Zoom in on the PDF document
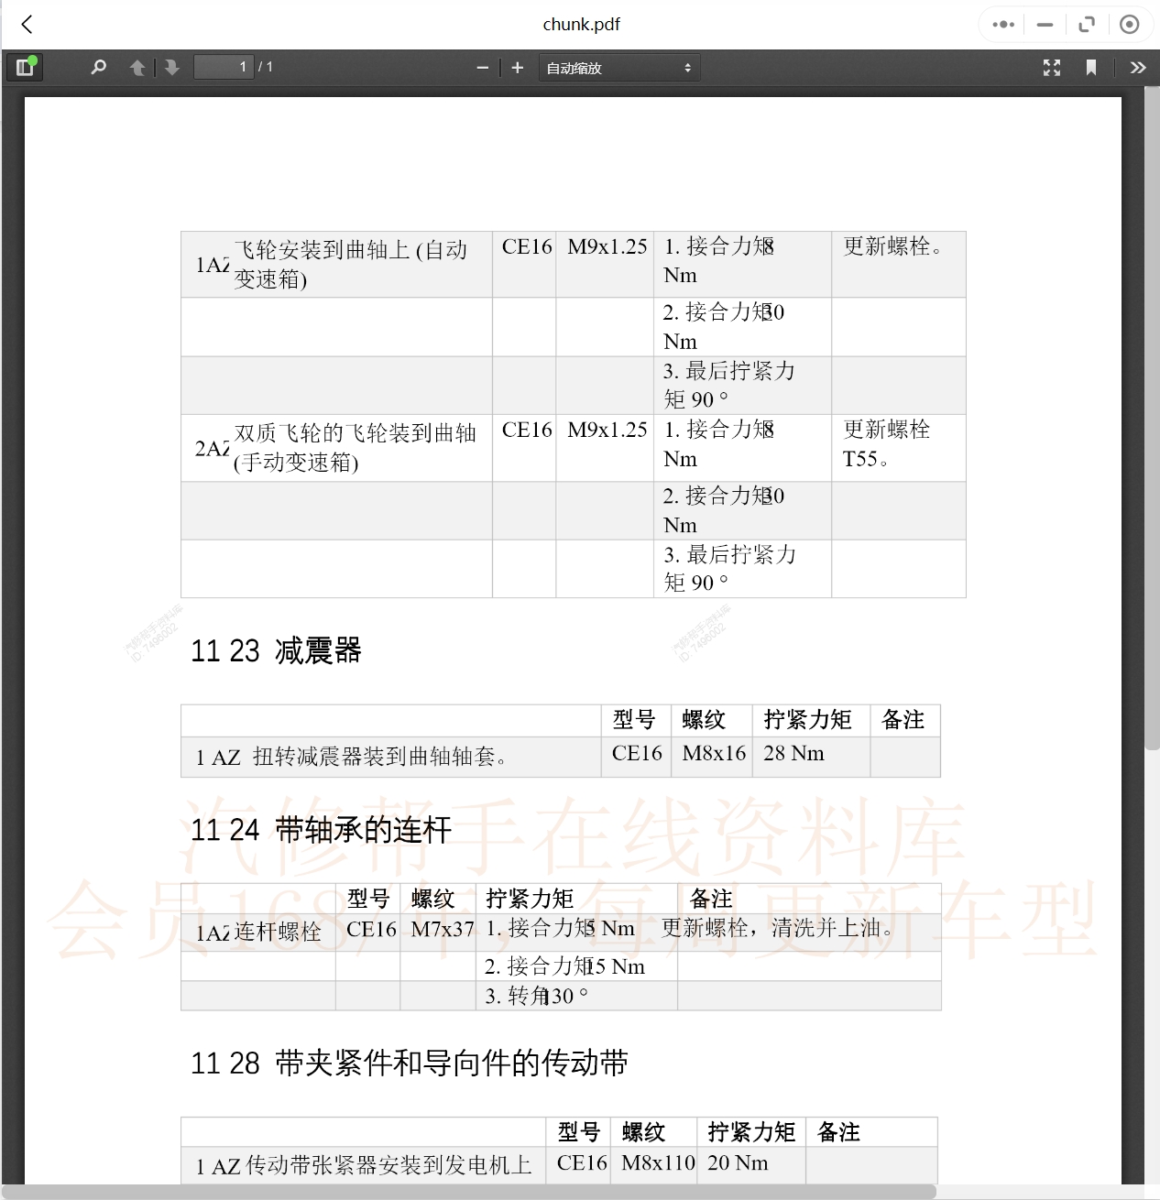1160x1200 pixels. [x=517, y=67]
